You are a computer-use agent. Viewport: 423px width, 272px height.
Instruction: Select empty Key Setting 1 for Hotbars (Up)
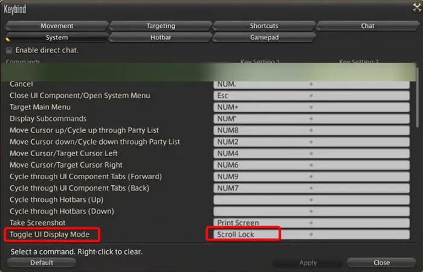point(262,200)
